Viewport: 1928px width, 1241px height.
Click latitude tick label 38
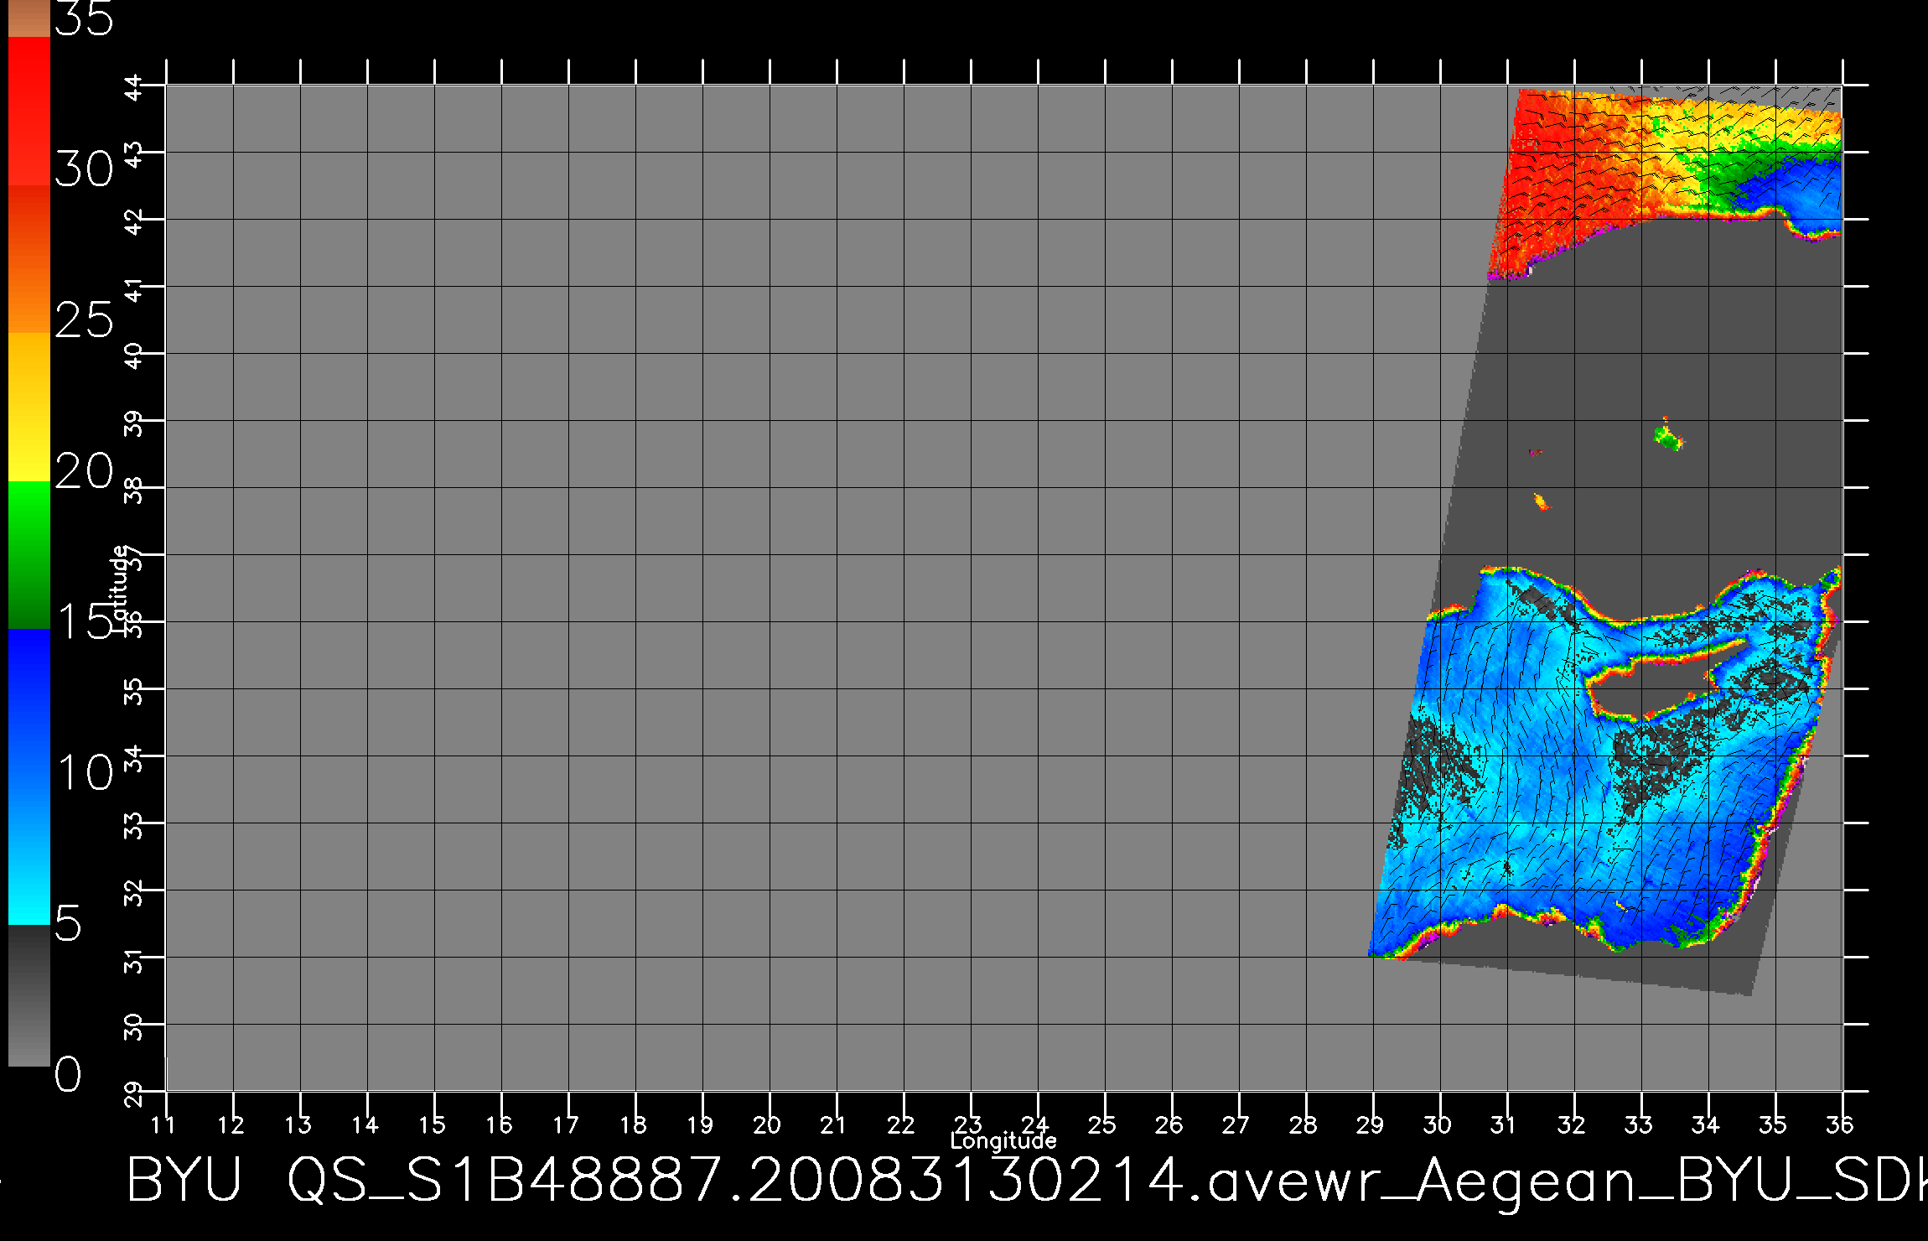[x=134, y=491]
